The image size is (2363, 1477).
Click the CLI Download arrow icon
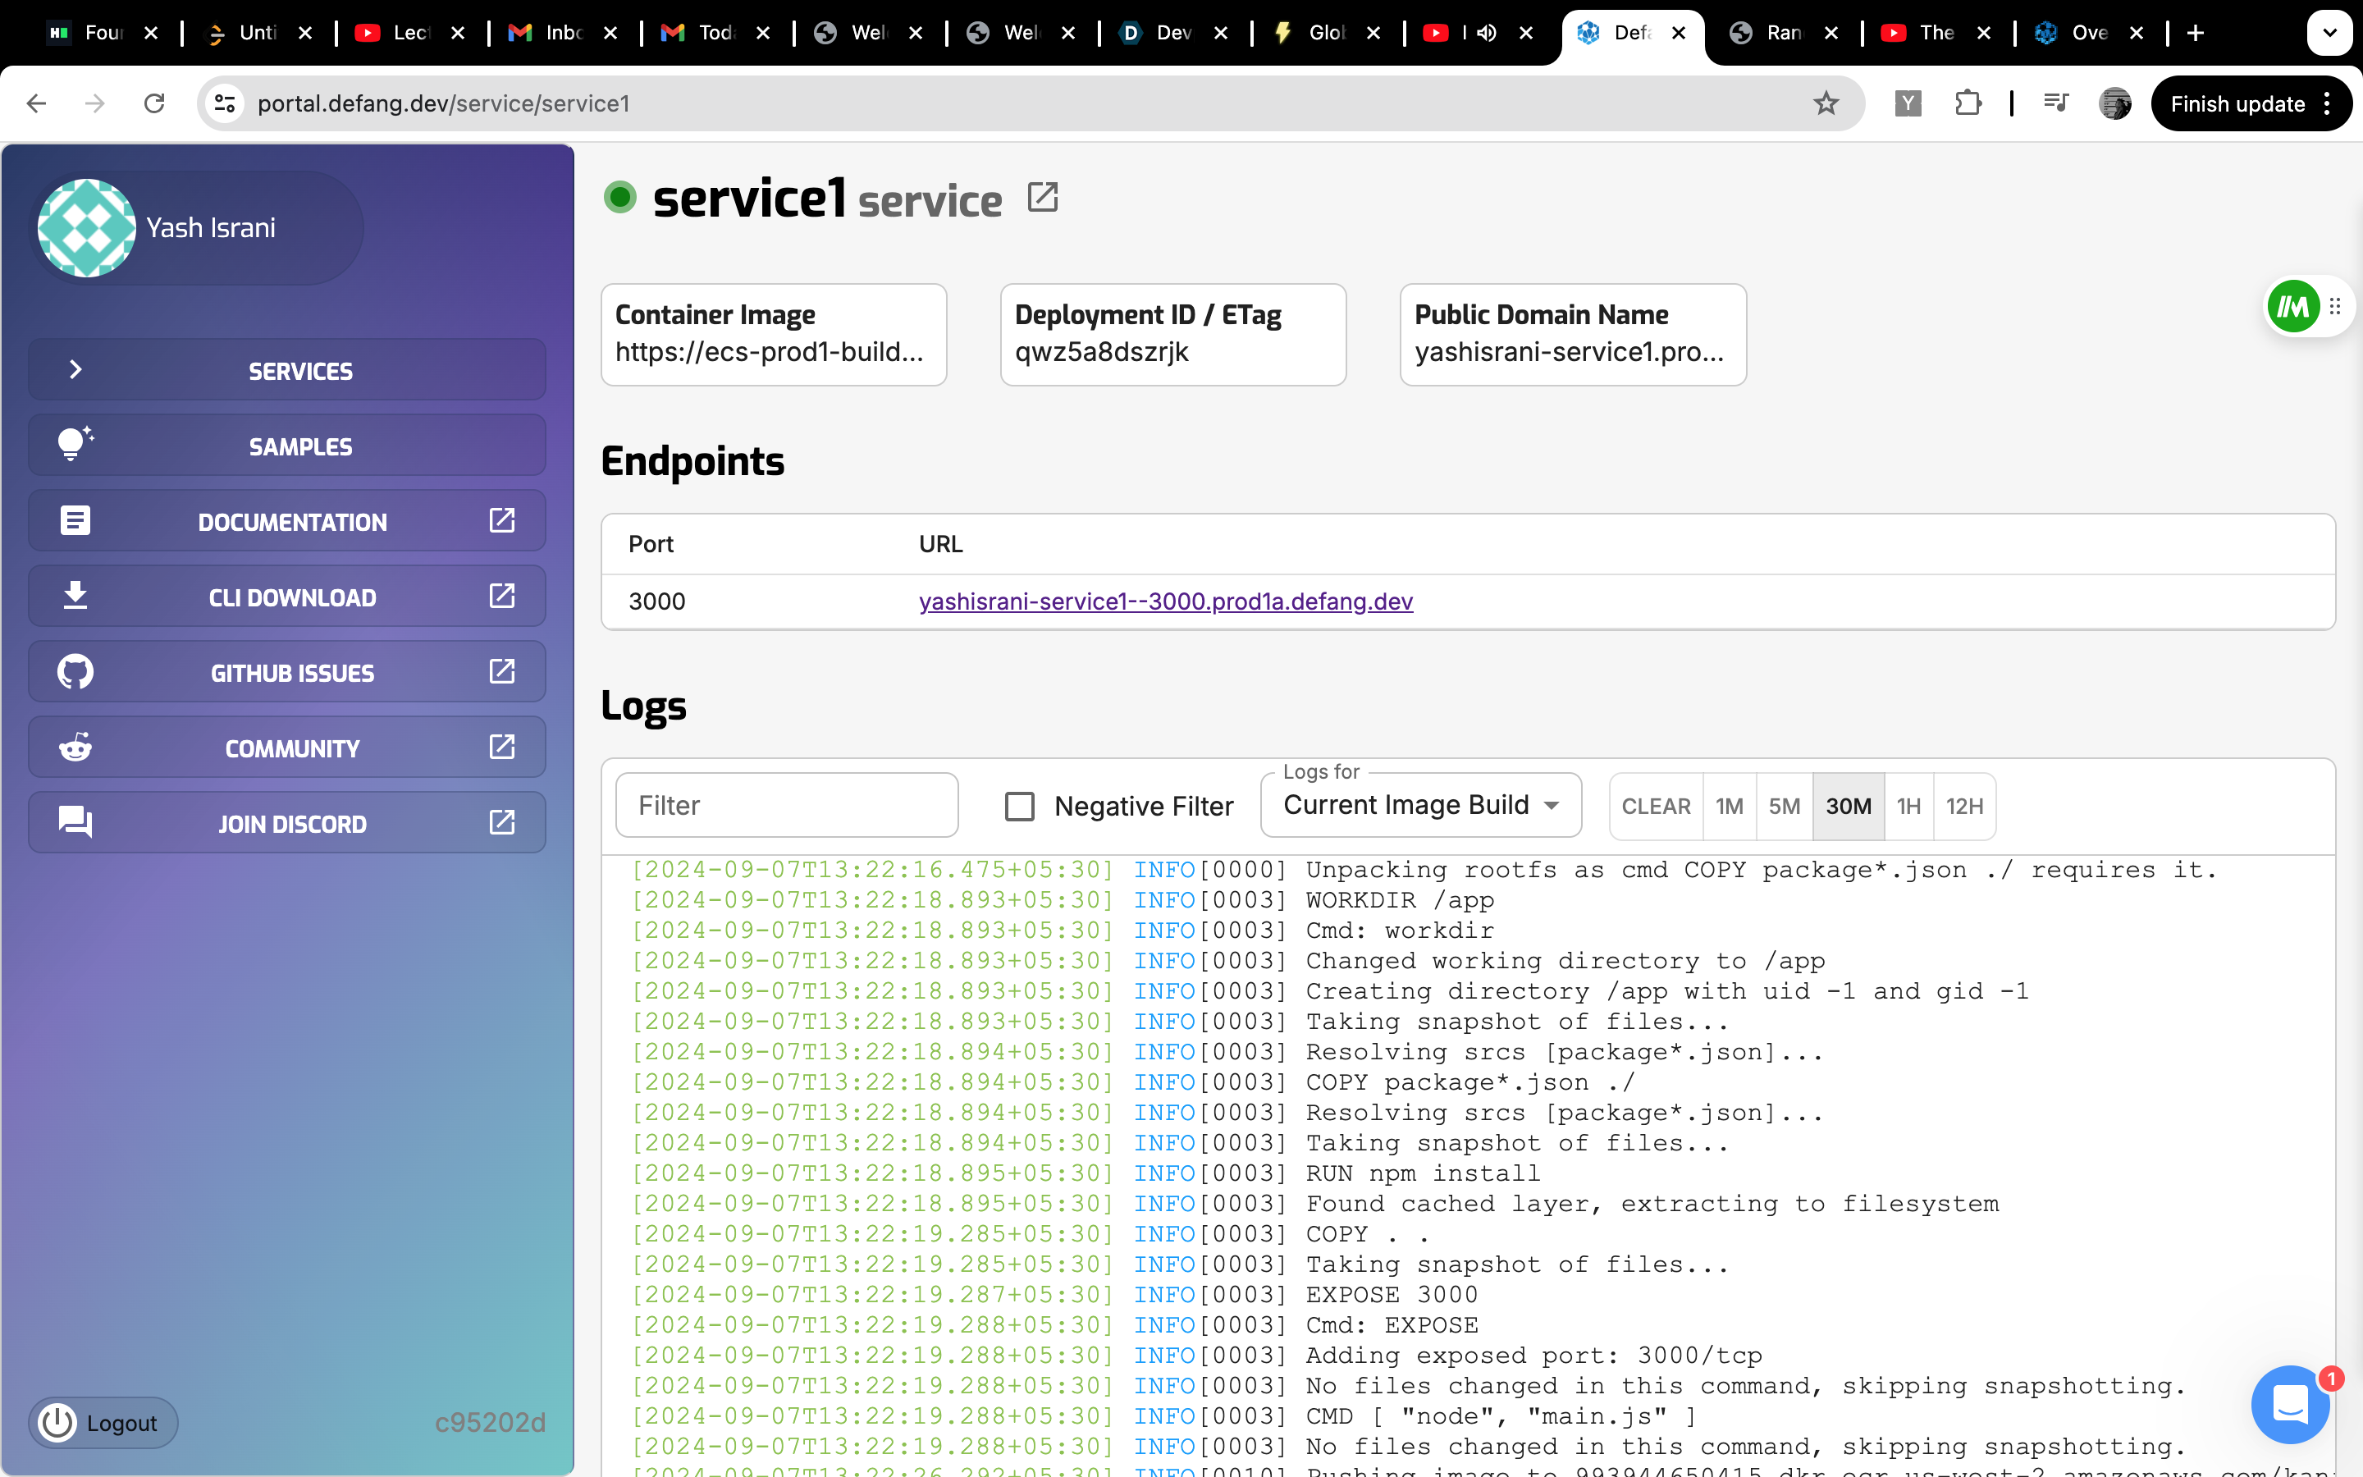click(x=75, y=596)
